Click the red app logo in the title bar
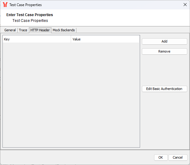The height and width of the screenshot is (165, 190). [x=5, y=5]
